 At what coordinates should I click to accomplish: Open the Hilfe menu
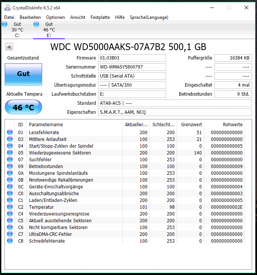(x=120, y=17)
